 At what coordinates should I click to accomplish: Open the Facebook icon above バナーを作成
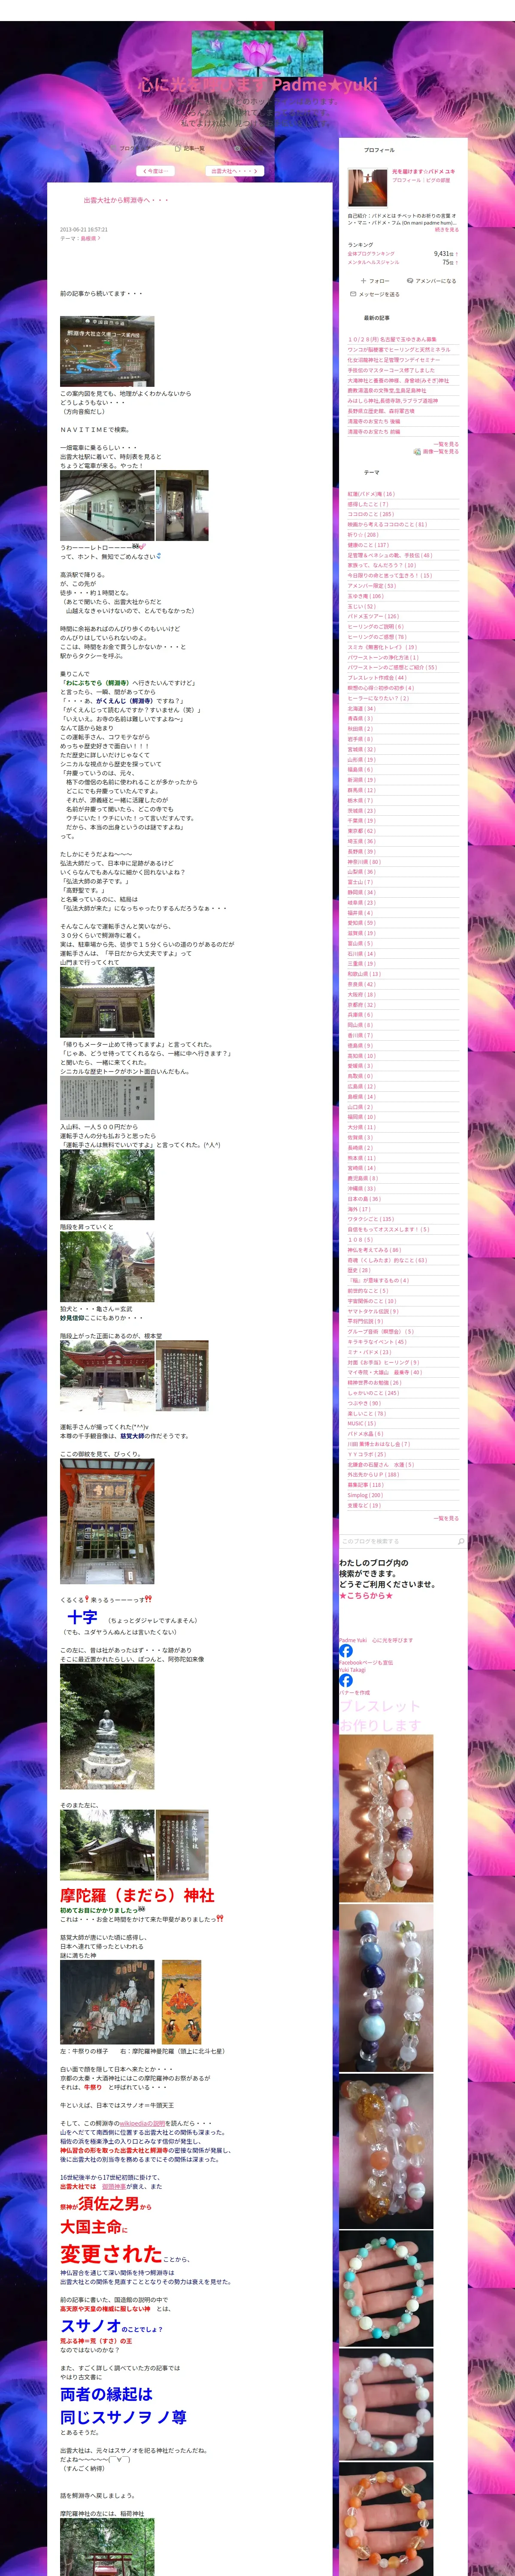coord(345,1680)
